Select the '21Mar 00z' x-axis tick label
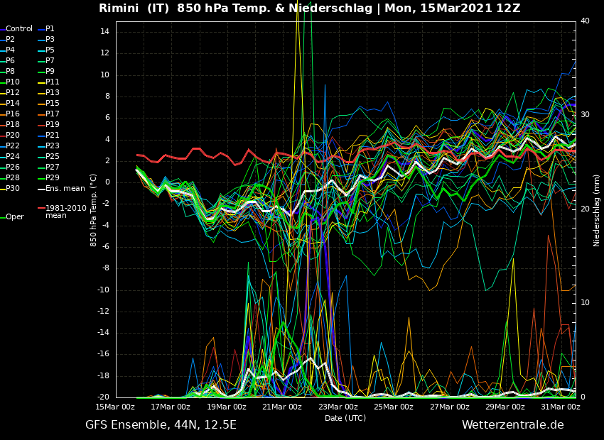This screenshot has width=604, height=440. [282, 407]
